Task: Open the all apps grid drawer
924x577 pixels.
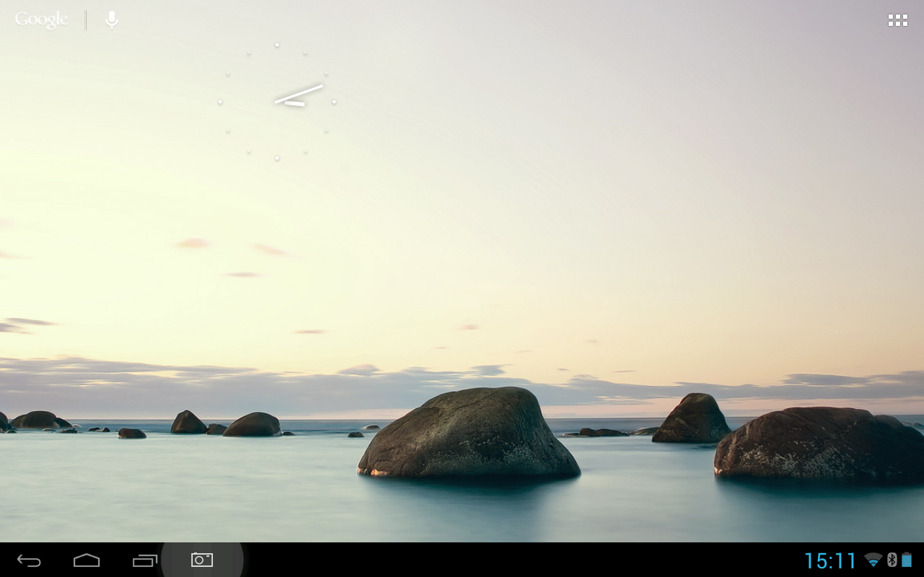Action: click(897, 20)
